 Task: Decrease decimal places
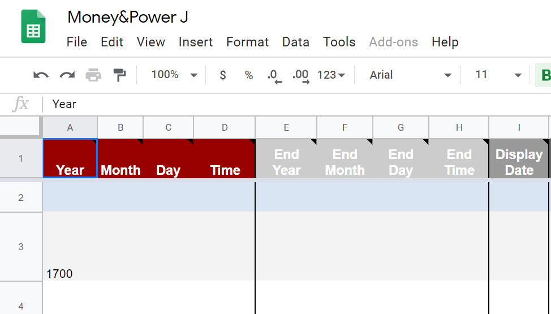point(274,75)
